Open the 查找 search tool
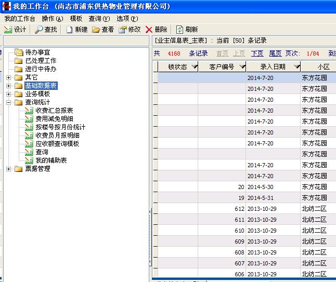Image resolution: width=336 pixels, height=282 pixels. point(39,30)
